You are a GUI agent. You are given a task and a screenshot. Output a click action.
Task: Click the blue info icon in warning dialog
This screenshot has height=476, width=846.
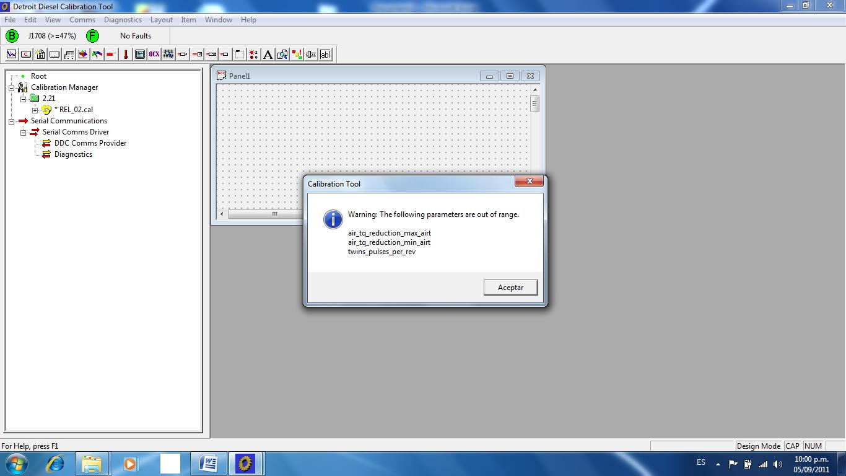coord(333,219)
